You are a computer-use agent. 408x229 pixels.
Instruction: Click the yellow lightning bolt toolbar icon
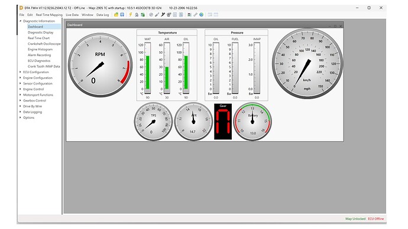pyautogui.click(x=131, y=15)
